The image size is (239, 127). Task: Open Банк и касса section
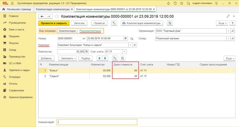click(16, 29)
